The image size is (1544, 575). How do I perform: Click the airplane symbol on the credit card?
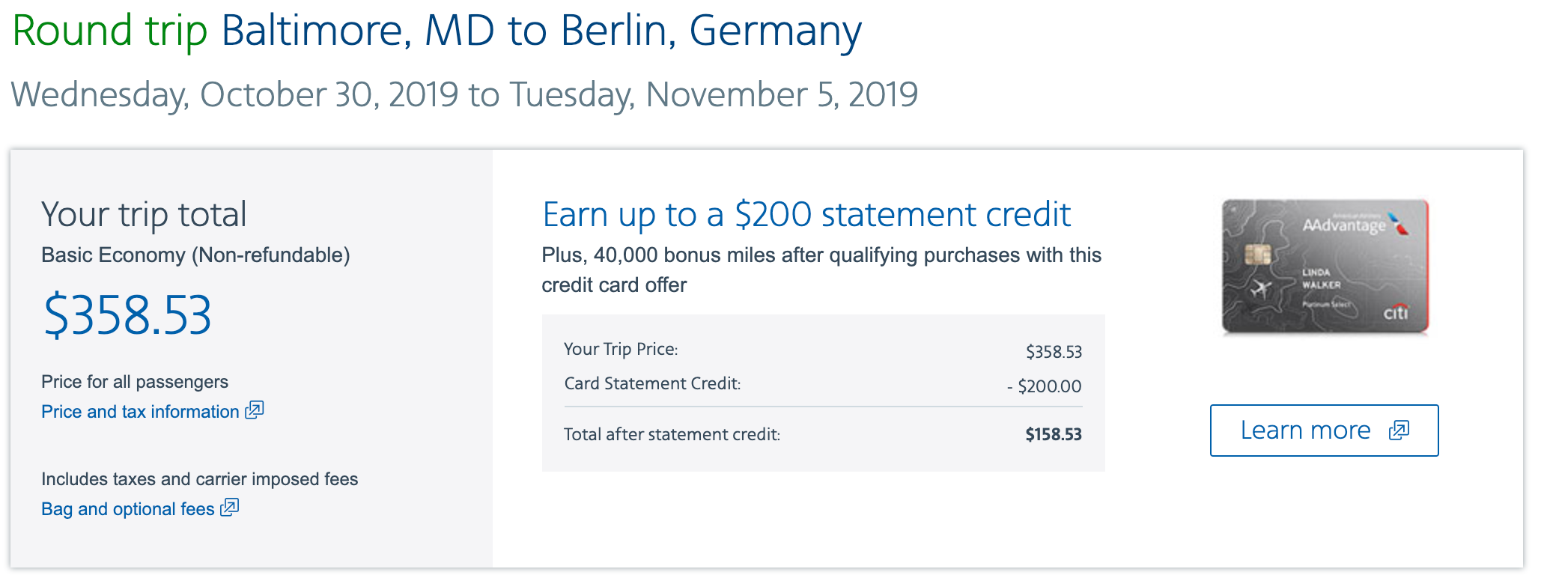pyautogui.click(x=1261, y=289)
